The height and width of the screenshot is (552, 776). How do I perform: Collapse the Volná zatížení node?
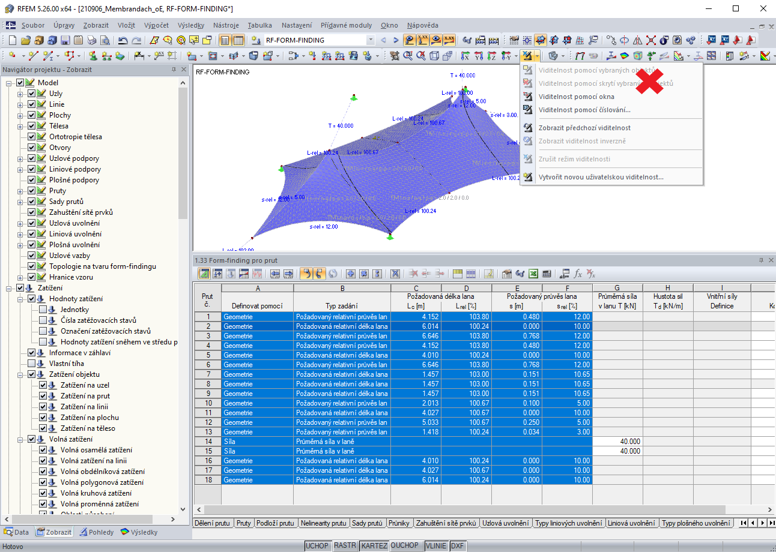pos(20,439)
